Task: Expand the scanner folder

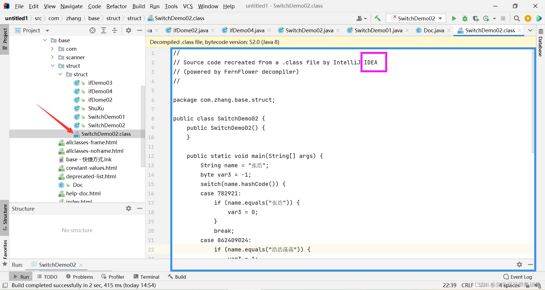Action: pyautogui.click(x=53, y=57)
